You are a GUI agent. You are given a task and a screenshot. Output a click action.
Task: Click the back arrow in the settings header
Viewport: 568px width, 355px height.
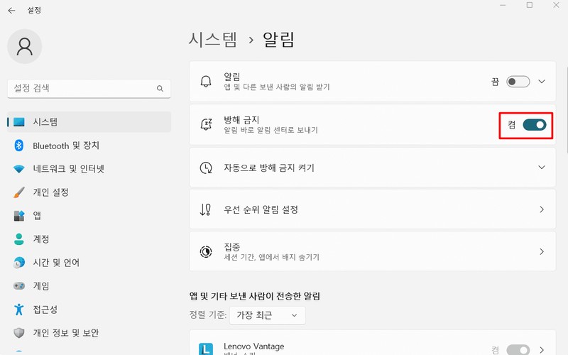point(11,11)
